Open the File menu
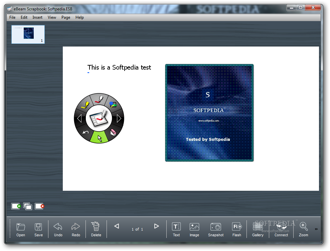Viewport: 330px width, 251px height. click(12, 17)
